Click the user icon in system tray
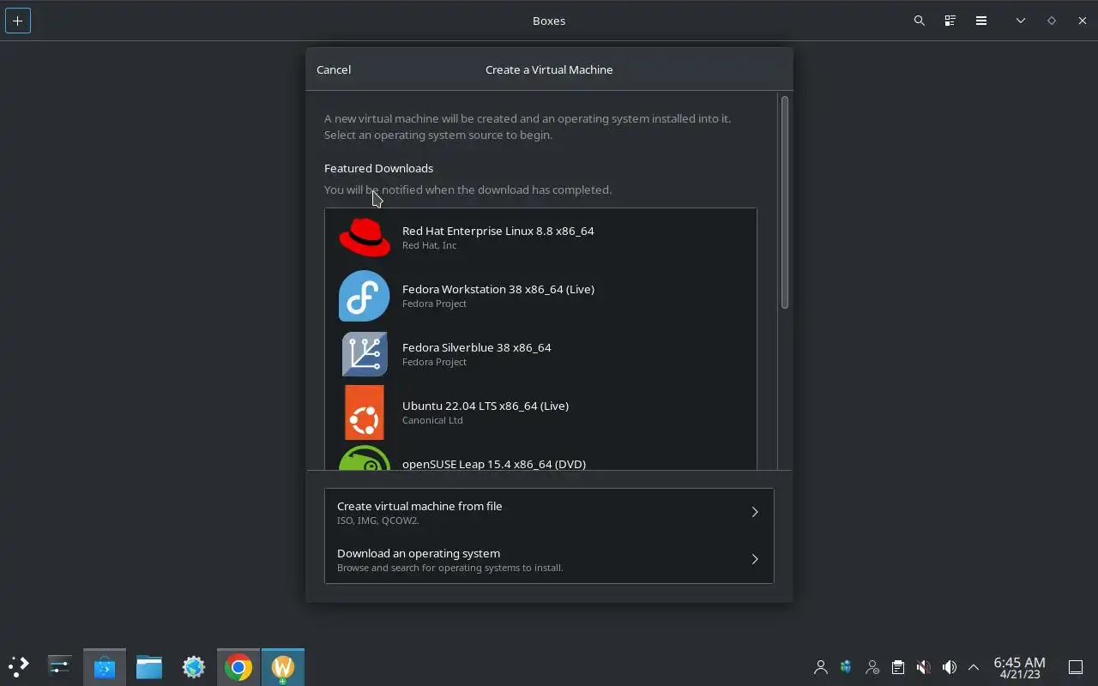This screenshot has height=686, width=1098. point(821,667)
